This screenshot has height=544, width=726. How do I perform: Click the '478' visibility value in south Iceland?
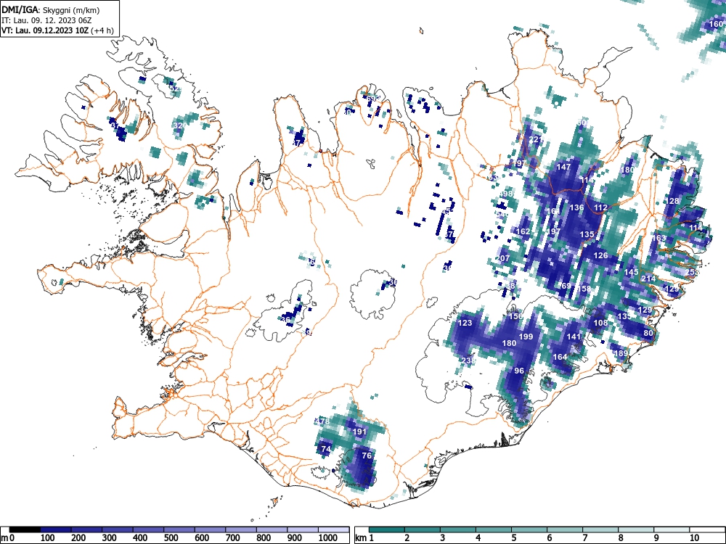(322, 421)
